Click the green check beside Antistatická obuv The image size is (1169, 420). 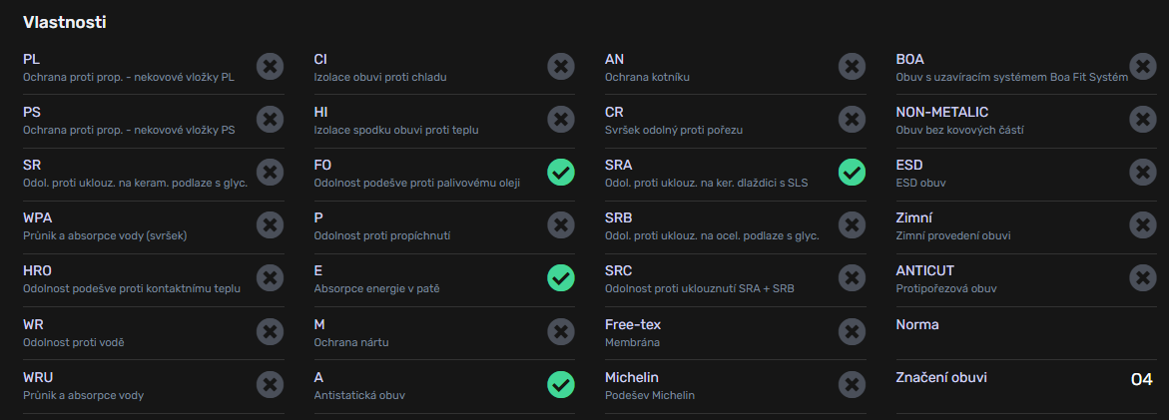[x=561, y=385]
